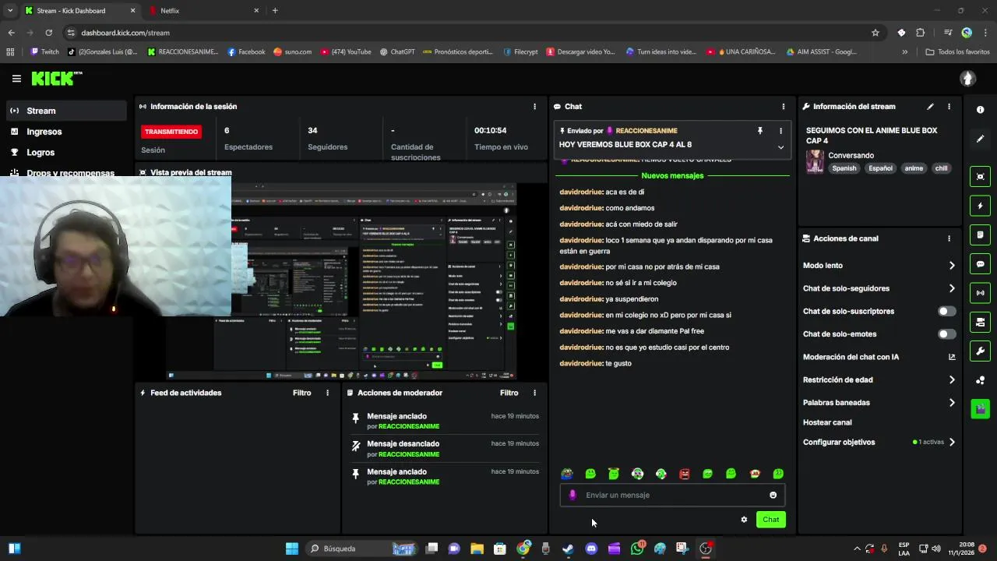This screenshot has width=997, height=561.
Task: Edit the stream information with the pencil icon
Action: [x=930, y=107]
